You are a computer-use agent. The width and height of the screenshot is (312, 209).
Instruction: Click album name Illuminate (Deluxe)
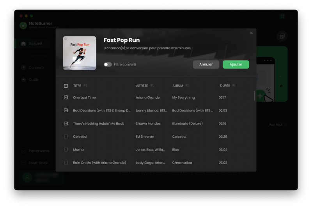(187, 124)
